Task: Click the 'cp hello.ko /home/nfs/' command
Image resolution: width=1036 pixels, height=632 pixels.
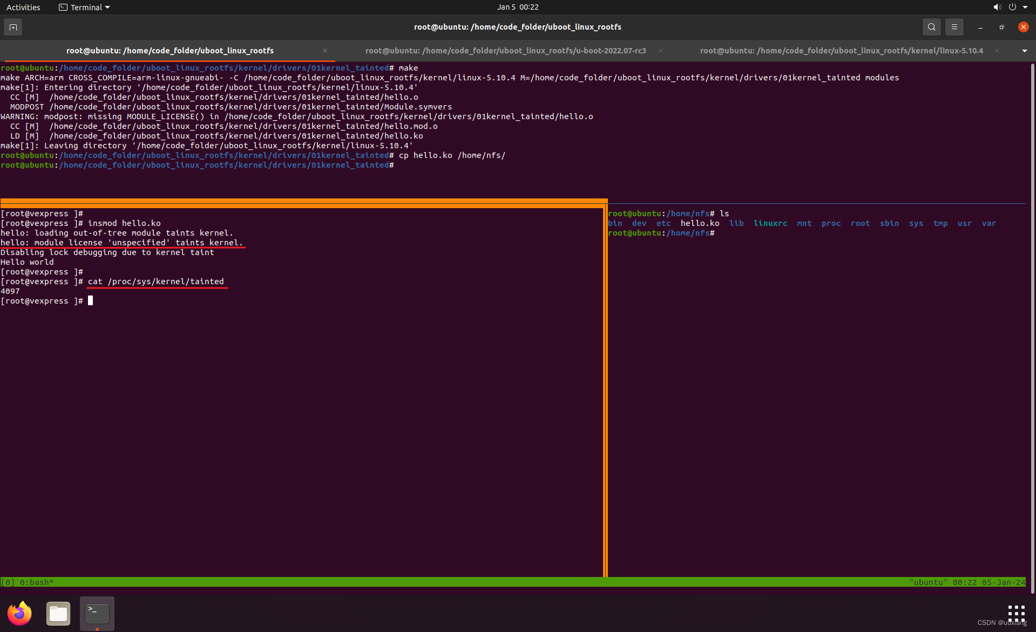Action: coord(452,155)
